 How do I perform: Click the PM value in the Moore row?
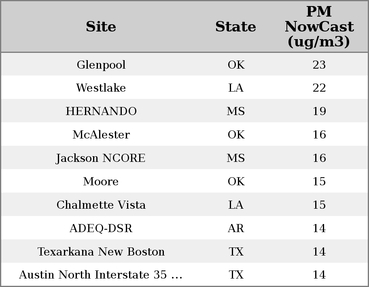click(x=319, y=182)
